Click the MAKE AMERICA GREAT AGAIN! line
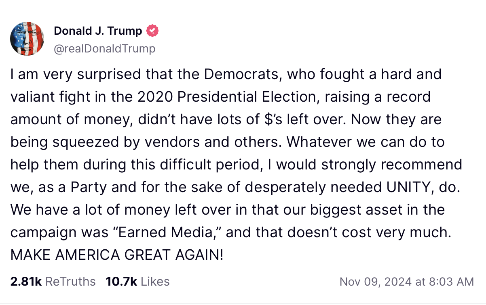This screenshot has height=305, width=486. click(116, 255)
